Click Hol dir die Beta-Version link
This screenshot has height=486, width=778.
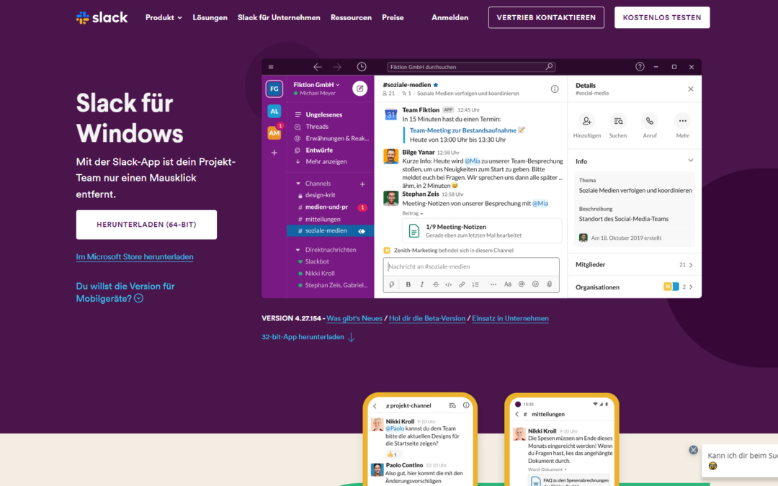click(x=427, y=318)
